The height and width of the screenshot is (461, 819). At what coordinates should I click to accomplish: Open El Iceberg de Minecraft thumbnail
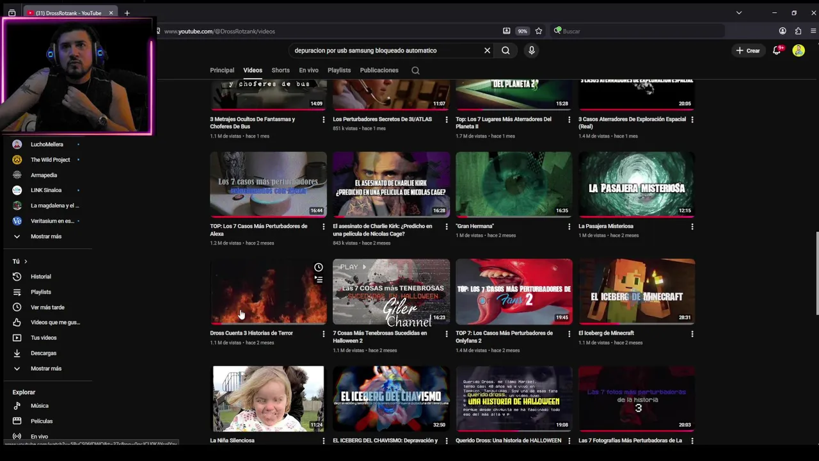637,291
